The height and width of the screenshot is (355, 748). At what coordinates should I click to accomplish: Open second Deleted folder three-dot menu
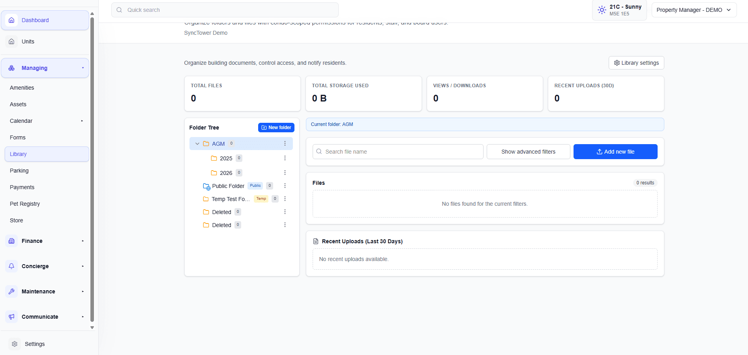285,225
